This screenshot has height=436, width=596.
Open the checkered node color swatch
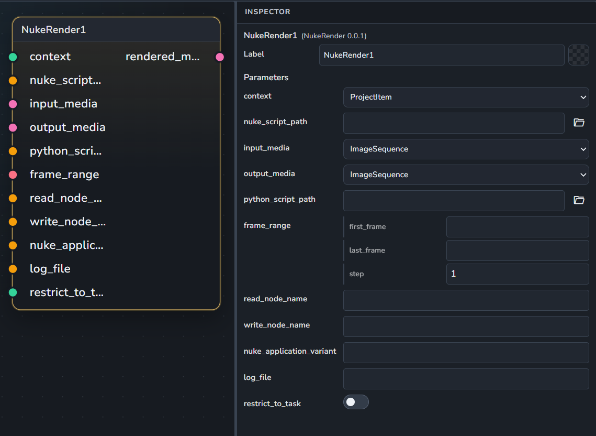[x=579, y=55]
